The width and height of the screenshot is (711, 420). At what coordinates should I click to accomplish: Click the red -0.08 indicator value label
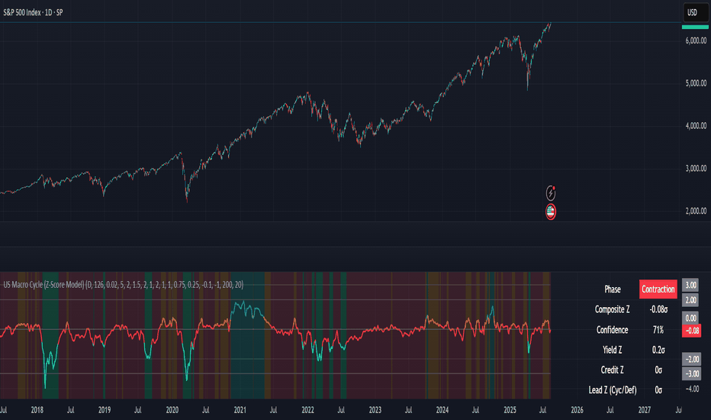click(x=691, y=331)
